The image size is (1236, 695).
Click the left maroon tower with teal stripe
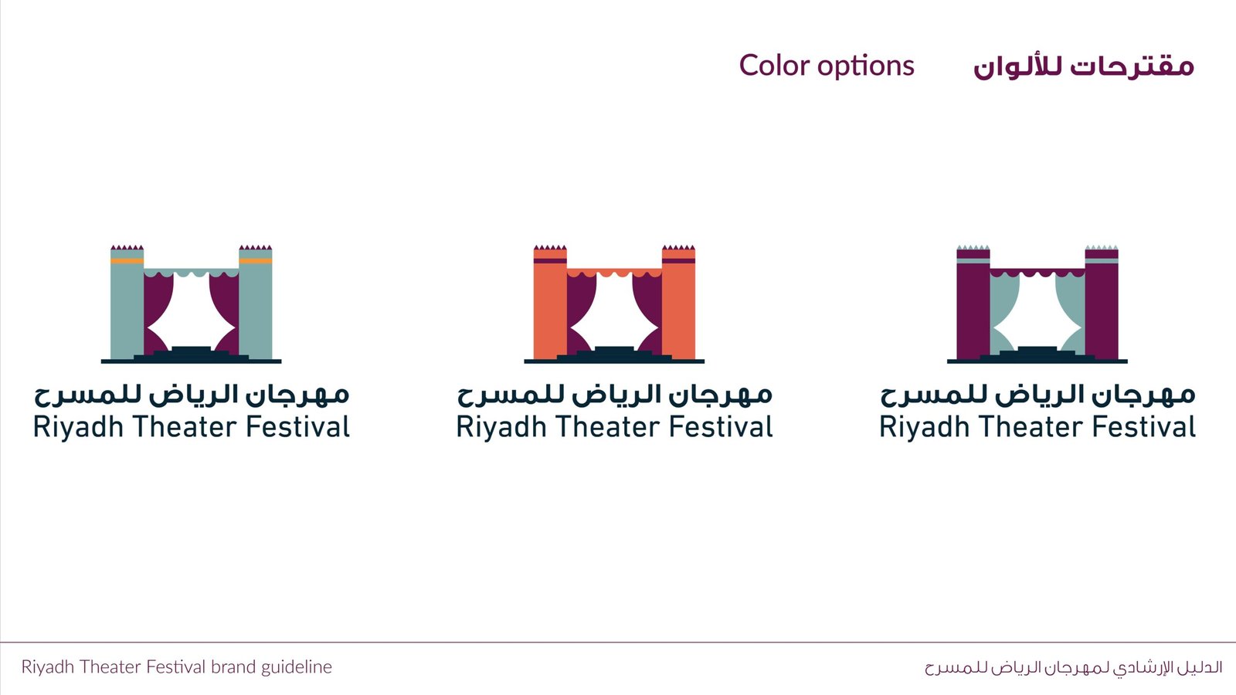pos(973,303)
